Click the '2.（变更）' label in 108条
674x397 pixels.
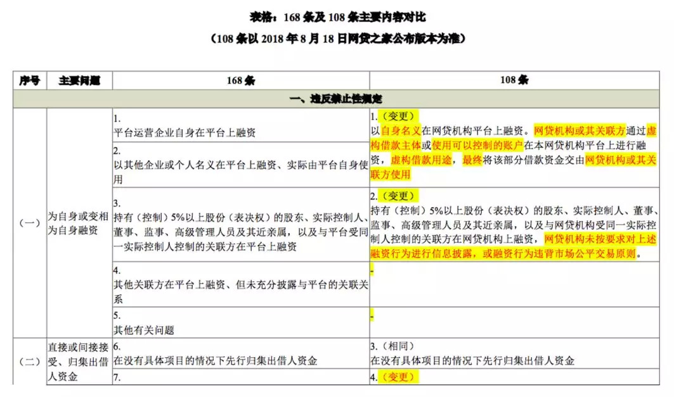coord(394,196)
